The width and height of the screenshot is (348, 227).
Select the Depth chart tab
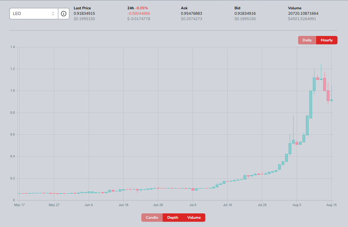(x=173, y=218)
